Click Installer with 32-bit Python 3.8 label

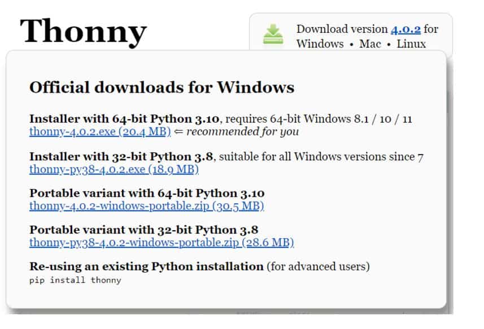point(122,156)
